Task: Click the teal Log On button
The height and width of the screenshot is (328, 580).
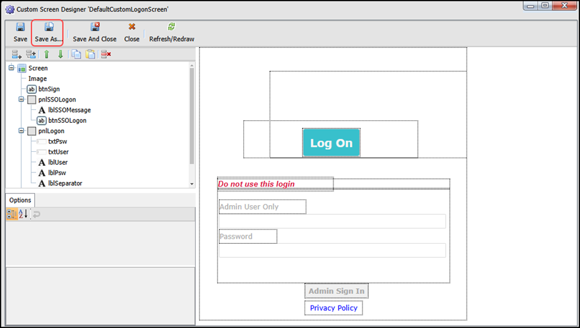Action: pyautogui.click(x=331, y=143)
